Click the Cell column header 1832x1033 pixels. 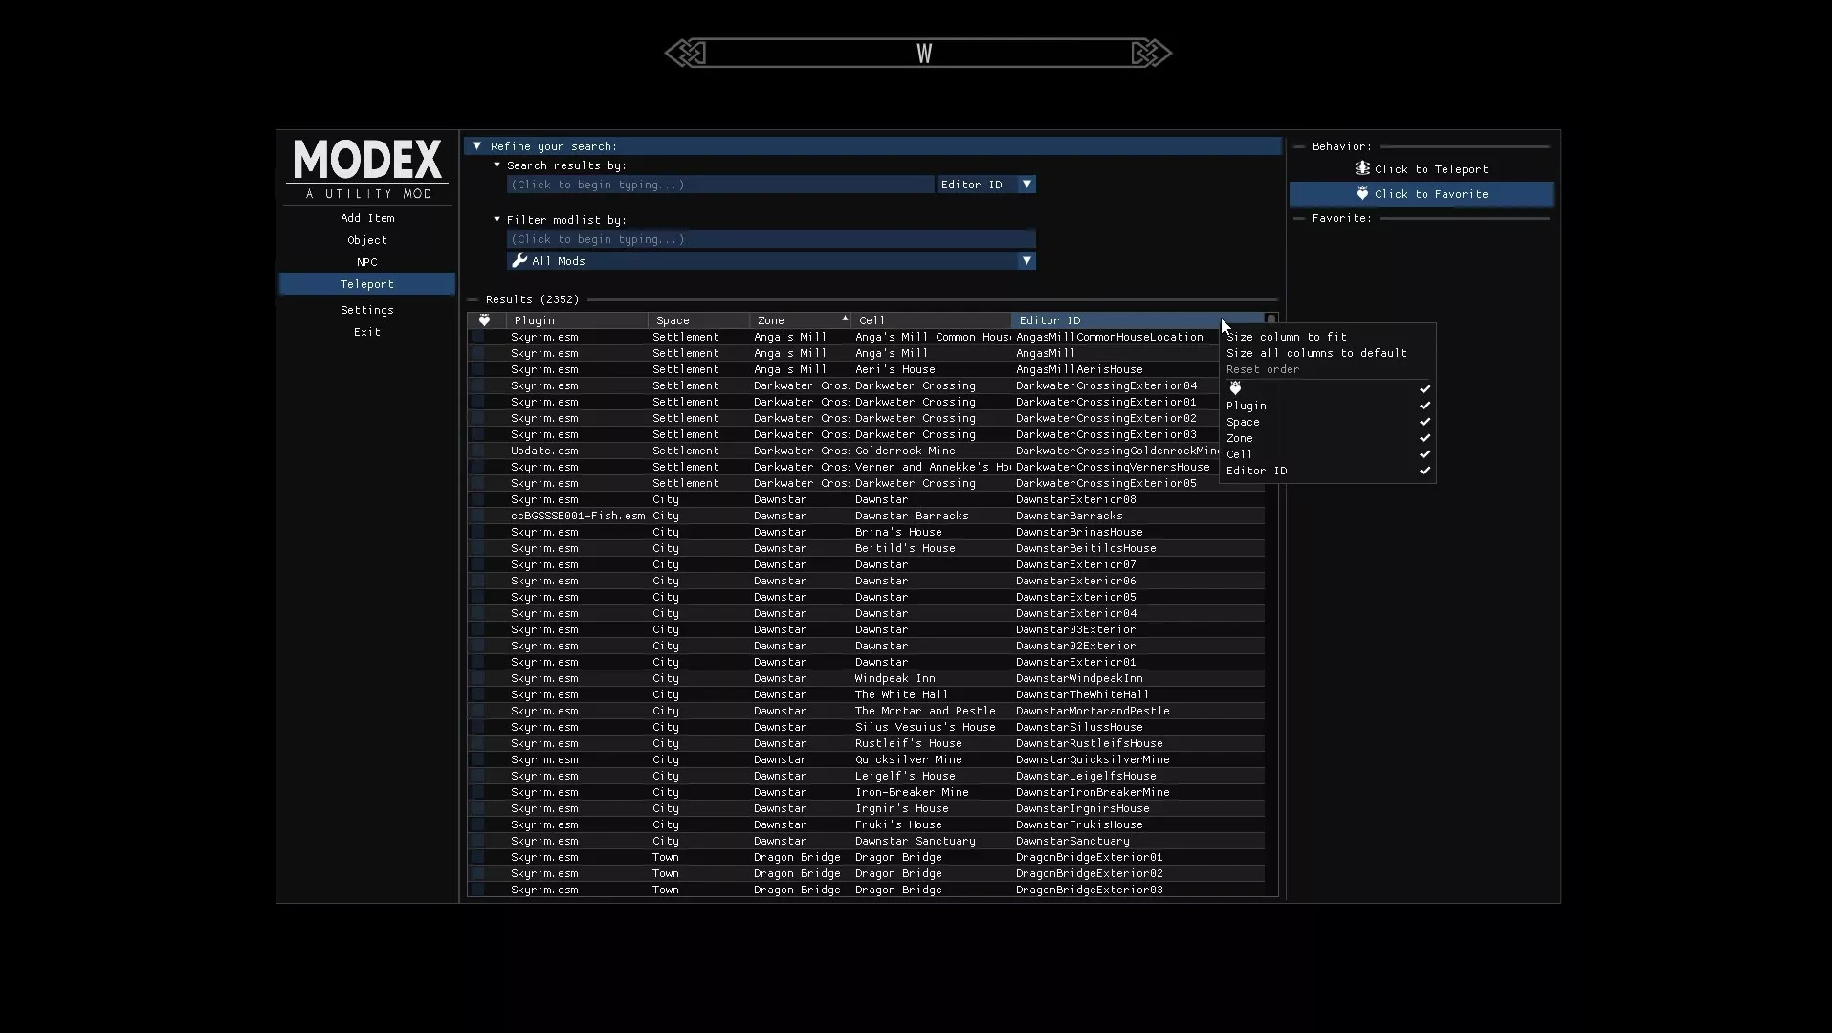point(930,320)
